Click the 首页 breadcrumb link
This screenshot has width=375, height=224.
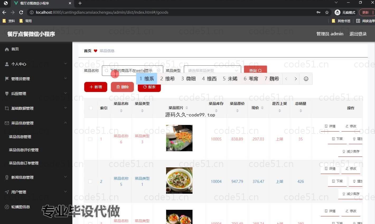[88, 51]
